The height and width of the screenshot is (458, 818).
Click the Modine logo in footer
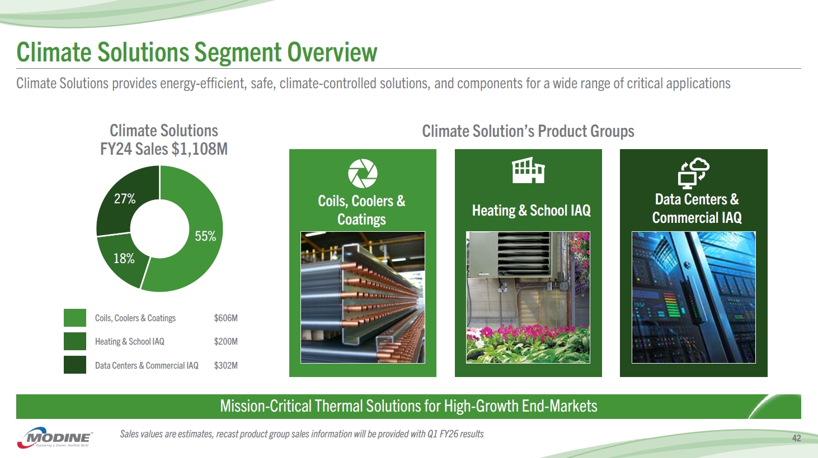55,438
